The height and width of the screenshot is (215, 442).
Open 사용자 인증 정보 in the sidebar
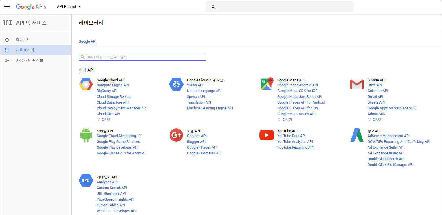36,61
